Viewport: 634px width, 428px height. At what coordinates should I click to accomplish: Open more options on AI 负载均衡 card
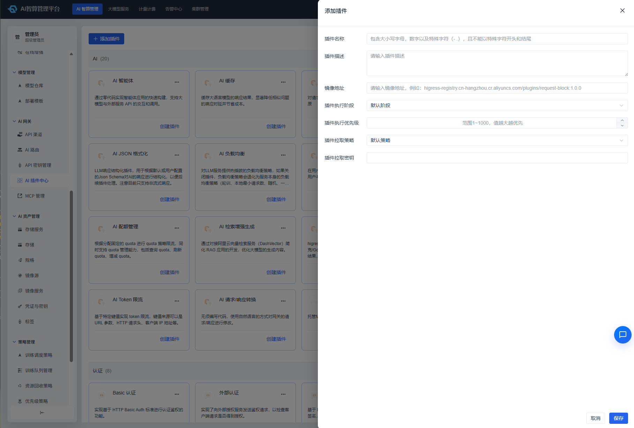coord(283,155)
